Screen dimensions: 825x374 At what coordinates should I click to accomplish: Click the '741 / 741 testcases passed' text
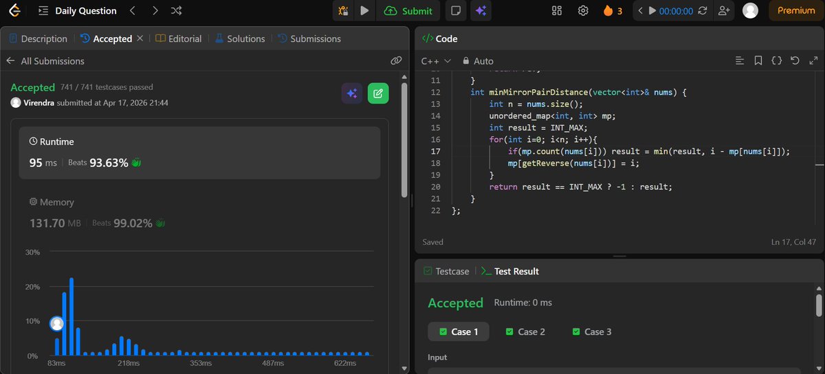click(107, 87)
